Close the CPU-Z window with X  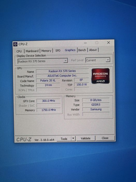click(x=109, y=43)
